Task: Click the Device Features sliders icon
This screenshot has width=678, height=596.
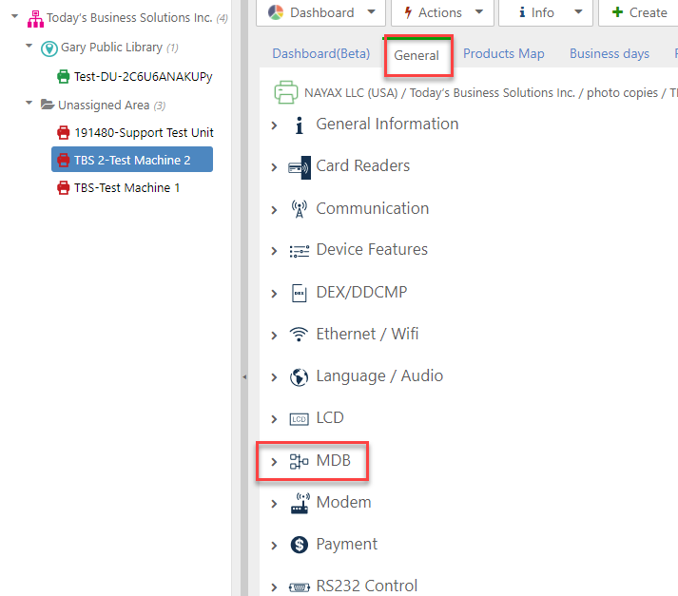Action: pos(300,251)
